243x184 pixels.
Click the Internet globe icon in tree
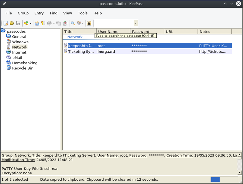[x=9, y=52]
